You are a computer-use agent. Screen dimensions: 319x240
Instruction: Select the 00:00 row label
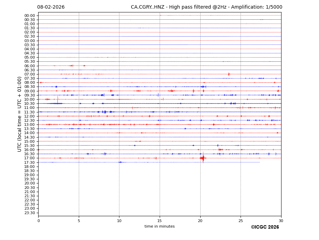pyautogui.click(x=30, y=16)
